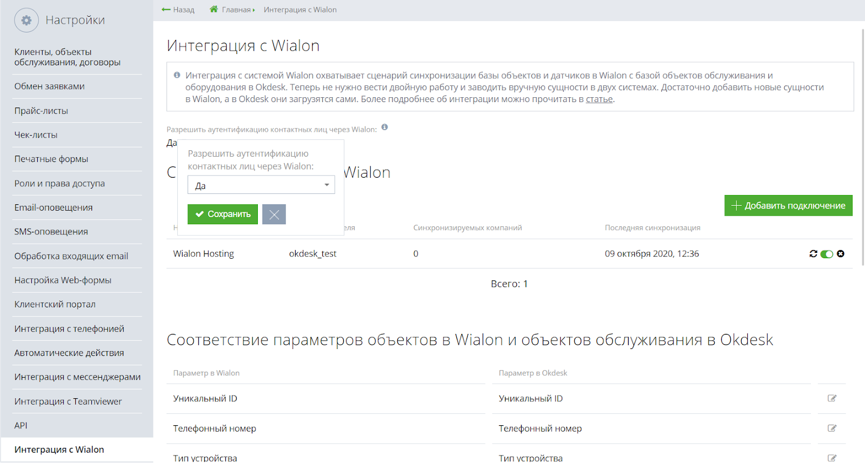Open Роли и права доступа settings
The height and width of the screenshot is (463, 865).
[59, 184]
